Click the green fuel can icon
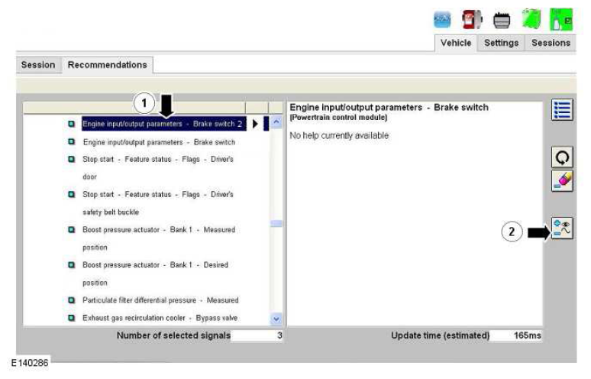The height and width of the screenshot is (379, 591). coord(532,18)
